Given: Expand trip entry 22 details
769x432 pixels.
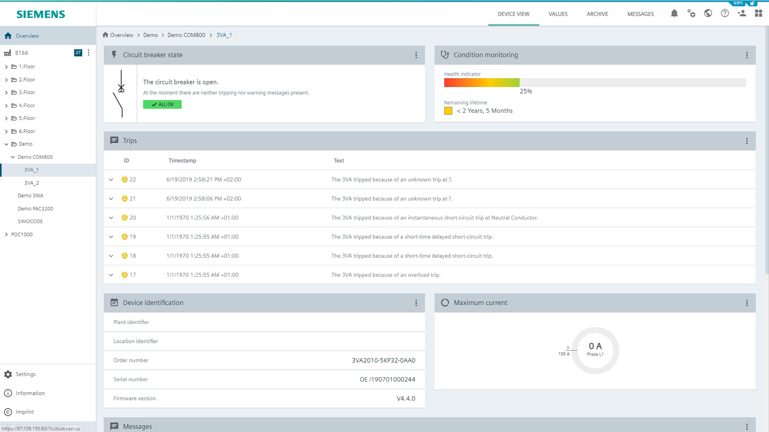Looking at the screenshot, I should [x=111, y=180].
